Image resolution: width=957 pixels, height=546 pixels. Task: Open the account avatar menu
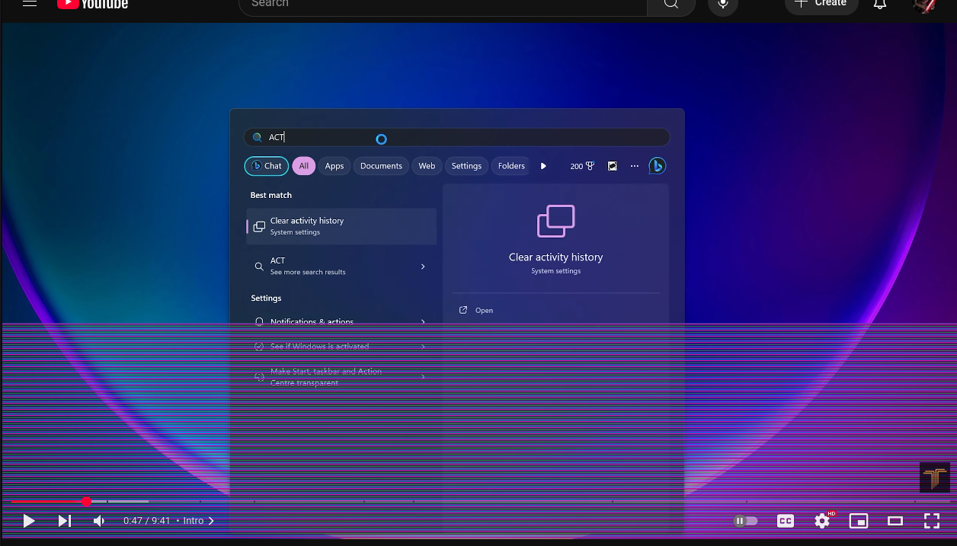[924, 5]
